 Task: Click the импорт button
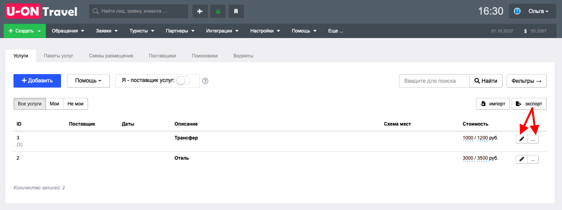coord(493,104)
